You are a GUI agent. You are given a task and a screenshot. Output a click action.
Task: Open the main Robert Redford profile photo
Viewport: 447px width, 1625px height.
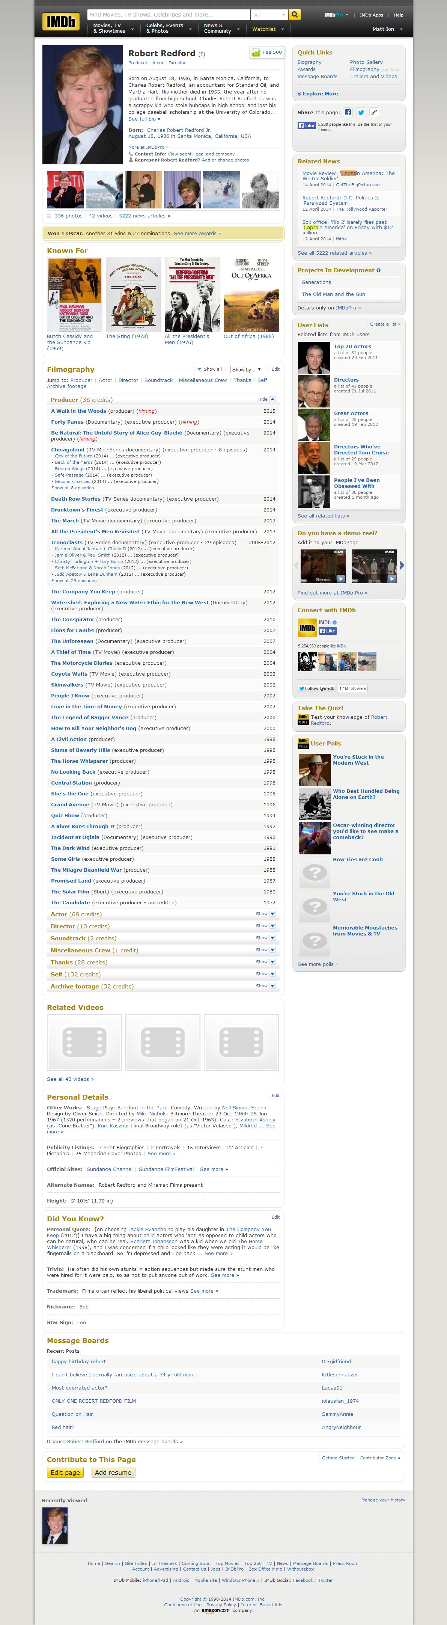(x=83, y=104)
